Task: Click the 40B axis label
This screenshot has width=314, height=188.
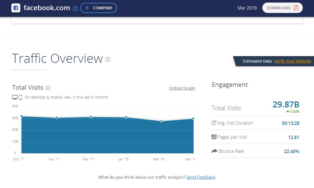Action: click(15, 106)
